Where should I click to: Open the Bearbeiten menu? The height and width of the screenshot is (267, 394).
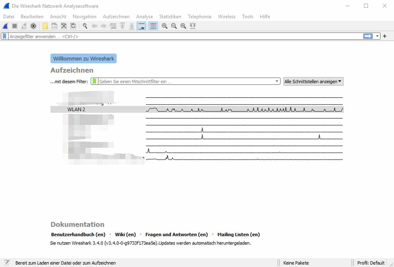pos(32,16)
